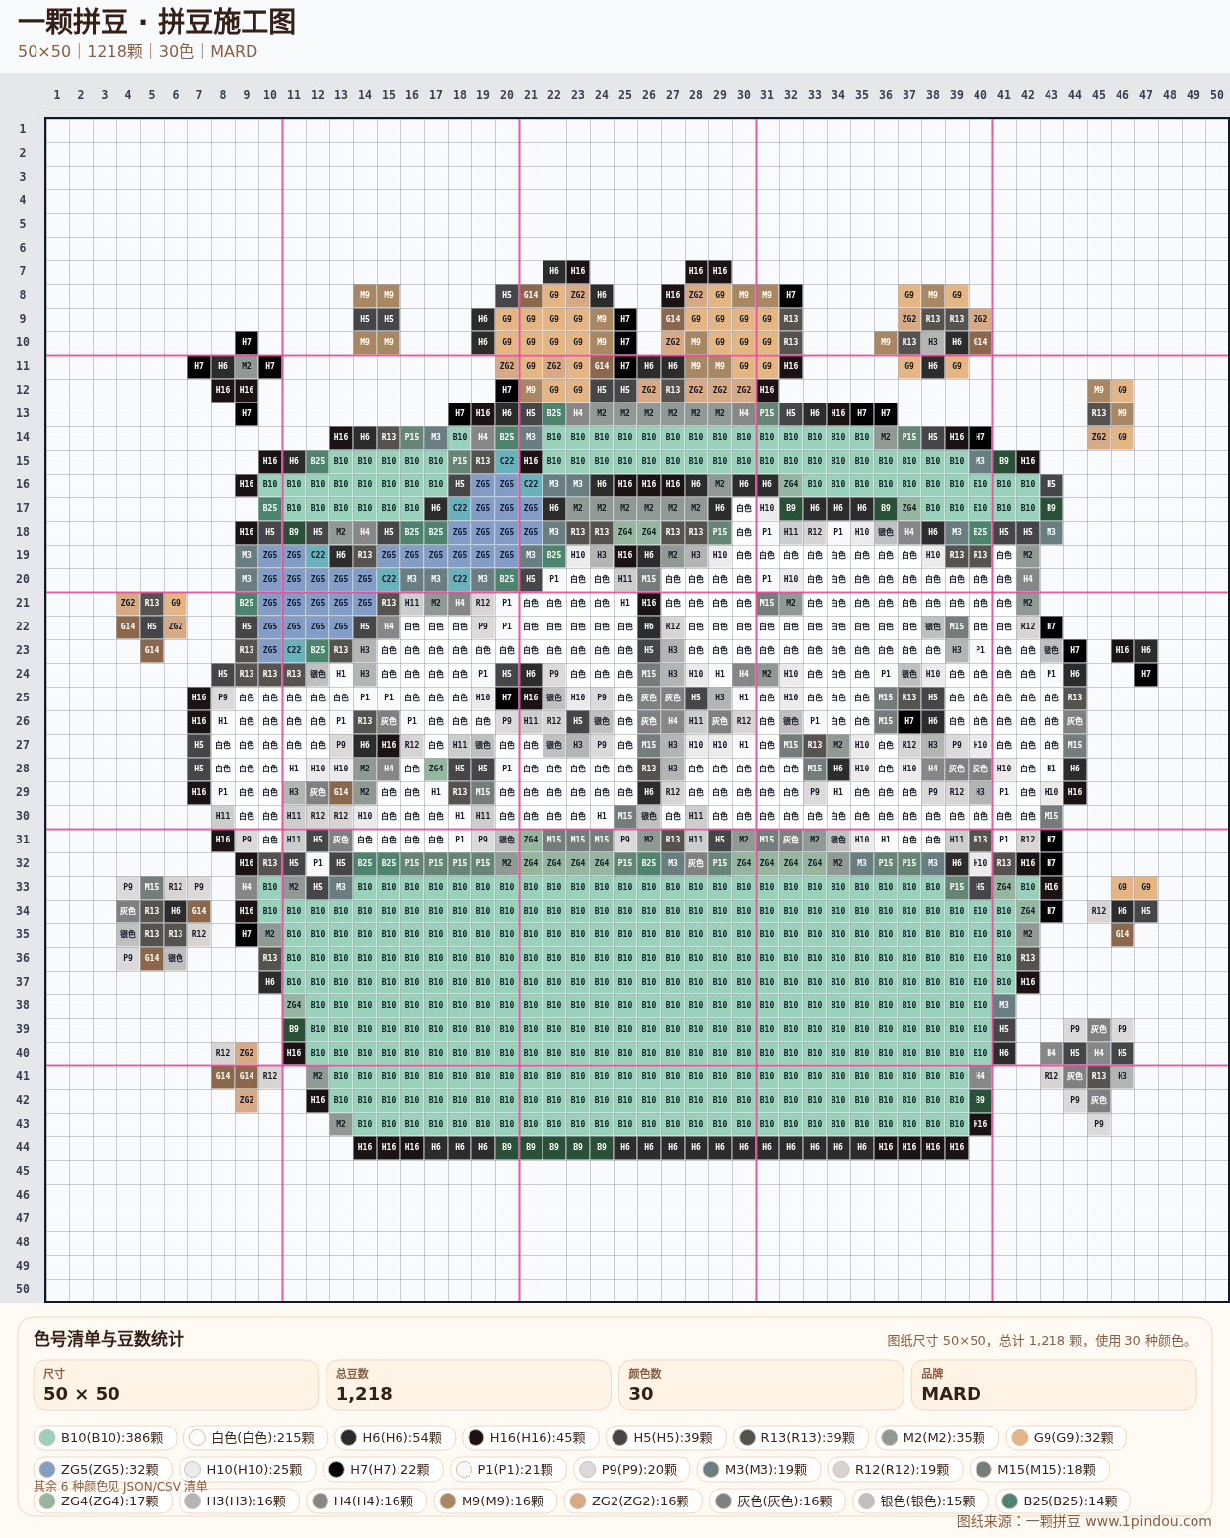The width and height of the screenshot is (1230, 1538).
Task: Pick the H6 54颗 color chip
Action: point(395,1438)
